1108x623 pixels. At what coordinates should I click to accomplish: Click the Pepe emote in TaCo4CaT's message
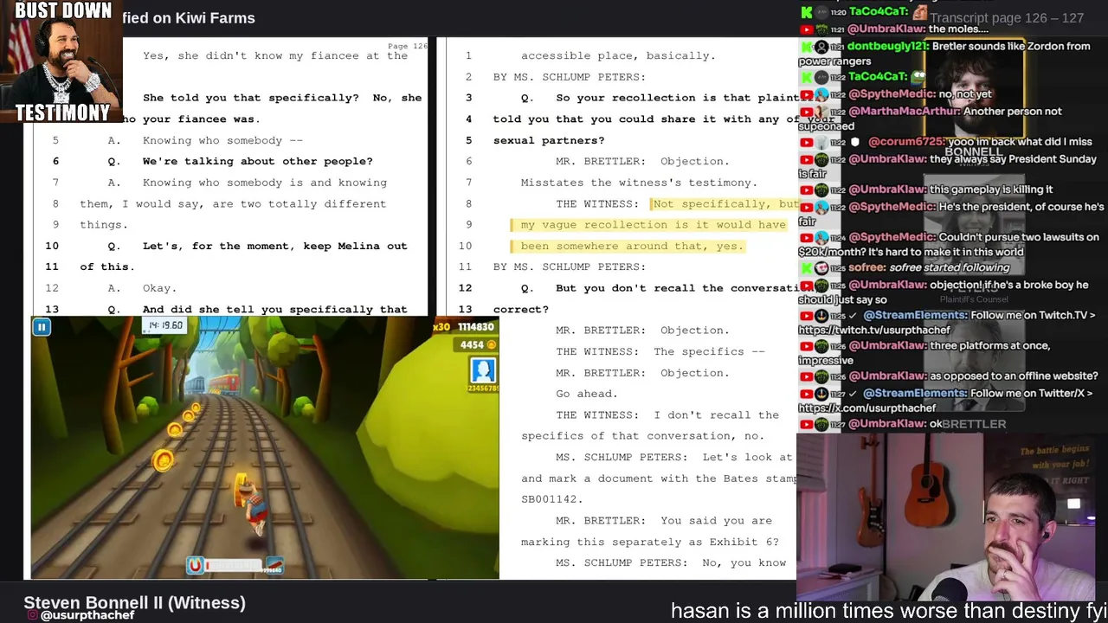tap(917, 76)
